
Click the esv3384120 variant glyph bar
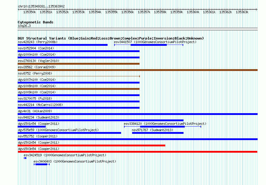click(163, 127)
